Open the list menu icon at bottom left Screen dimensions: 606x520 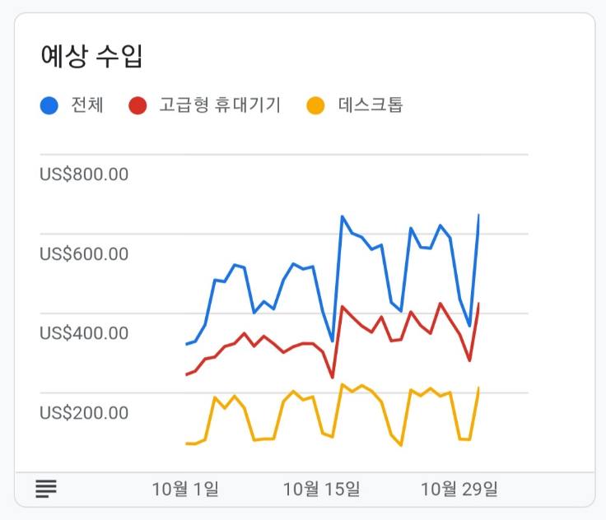tap(46, 489)
